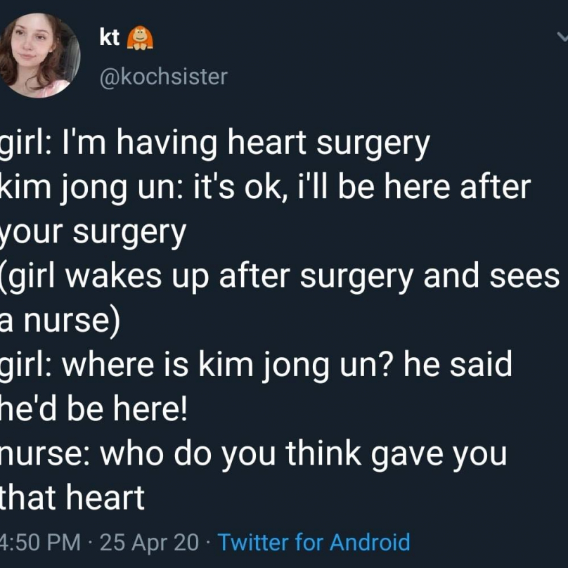The height and width of the screenshot is (568, 568).
Task: Click the orangutan emoji beside kt
Action: coord(140,38)
